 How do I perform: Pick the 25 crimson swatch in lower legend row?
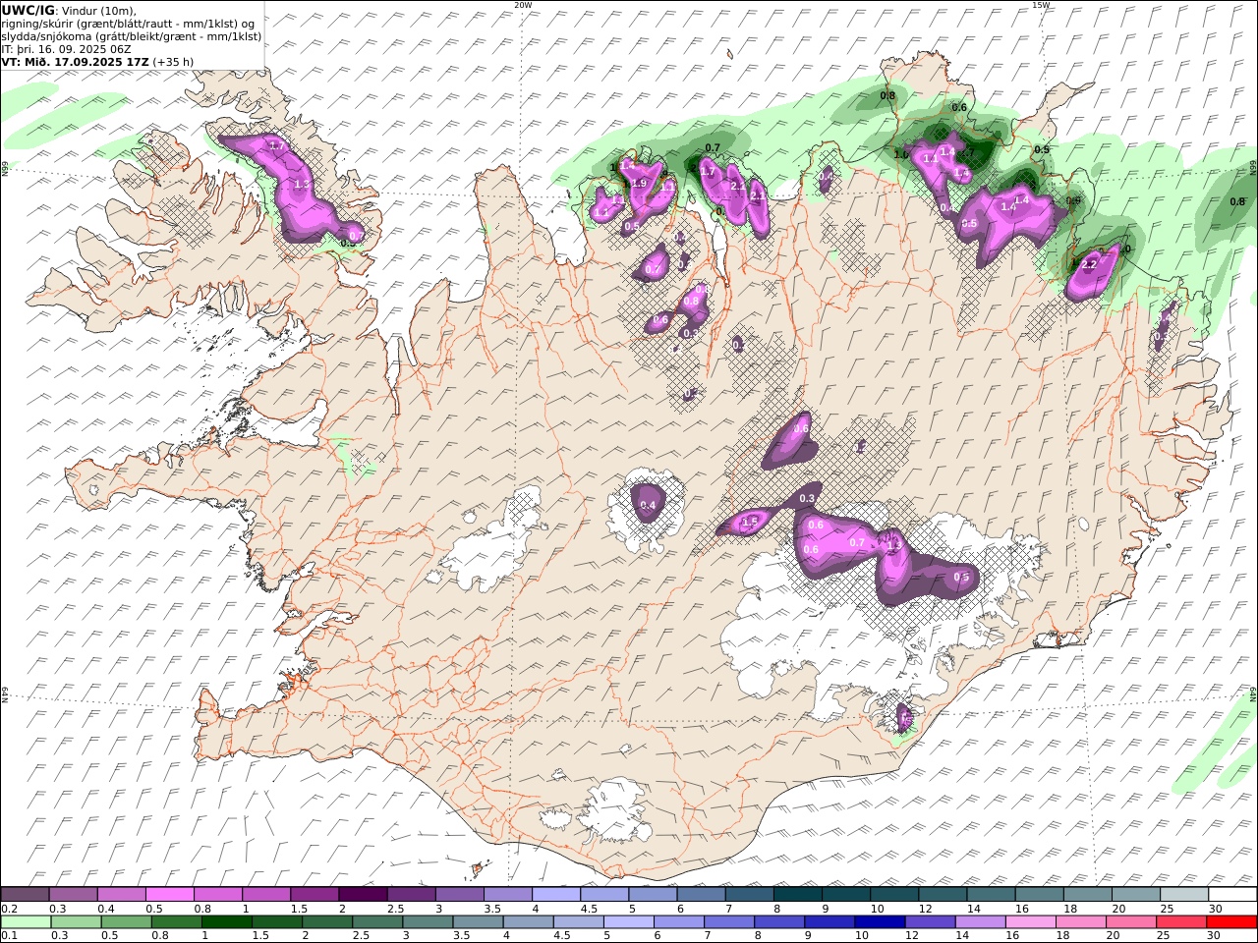point(1181,922)
